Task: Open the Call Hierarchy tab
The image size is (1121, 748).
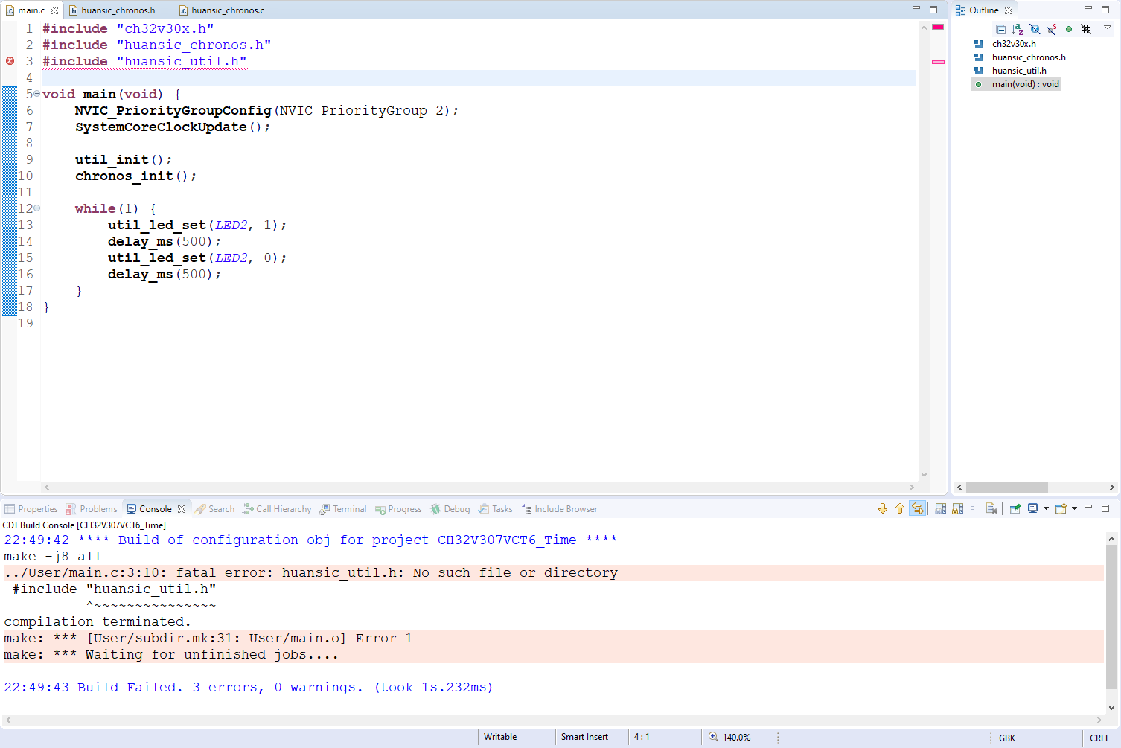Action: (x=277, y=509)
